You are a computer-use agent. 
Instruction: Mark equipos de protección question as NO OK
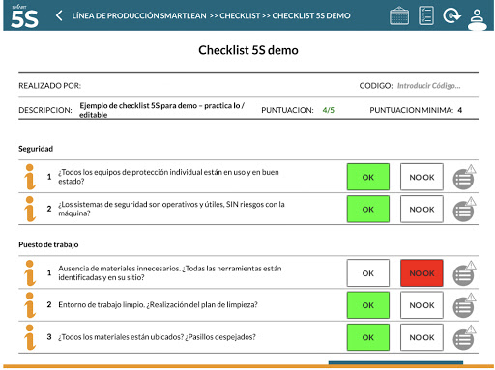[x=422, y=177]
